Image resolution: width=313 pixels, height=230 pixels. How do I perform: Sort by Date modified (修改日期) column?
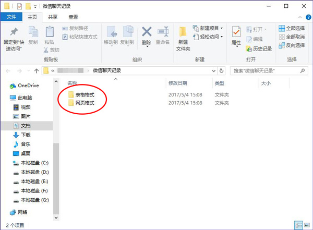coord(178,83)
